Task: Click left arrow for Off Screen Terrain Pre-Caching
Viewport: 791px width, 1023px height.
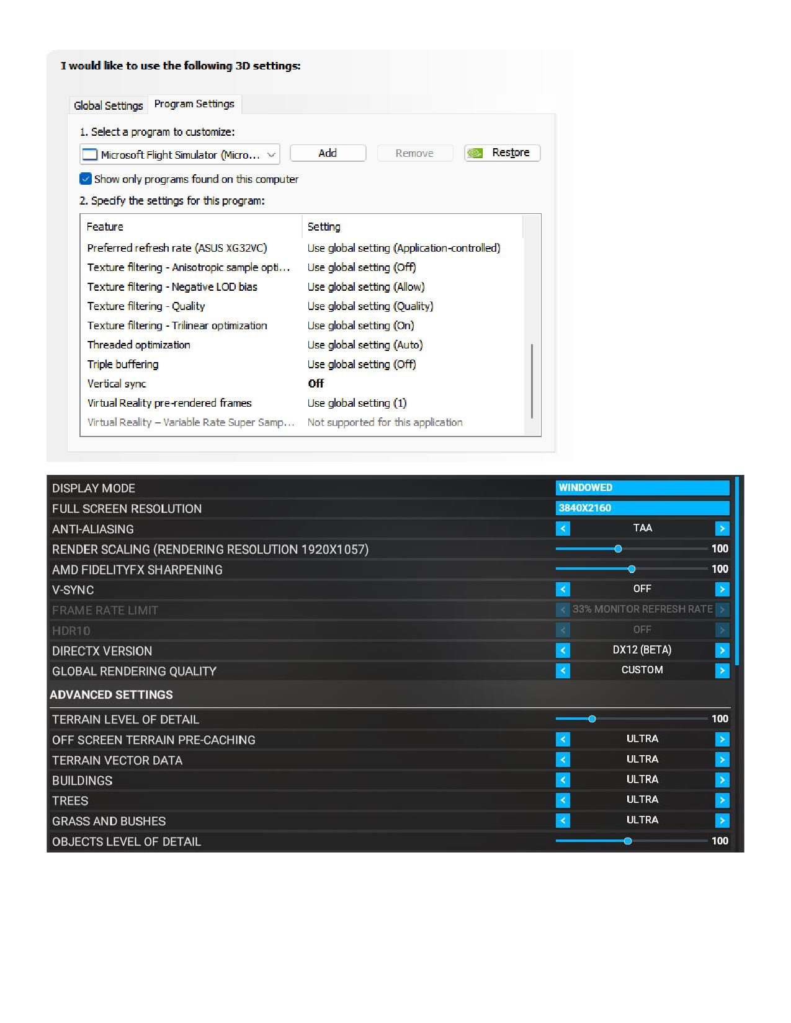Action: coord(563,739)
